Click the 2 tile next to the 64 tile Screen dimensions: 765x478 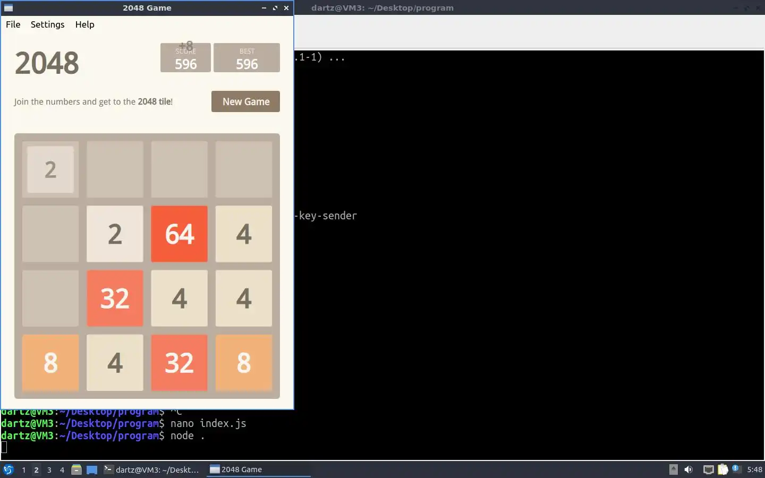(115, 234)
